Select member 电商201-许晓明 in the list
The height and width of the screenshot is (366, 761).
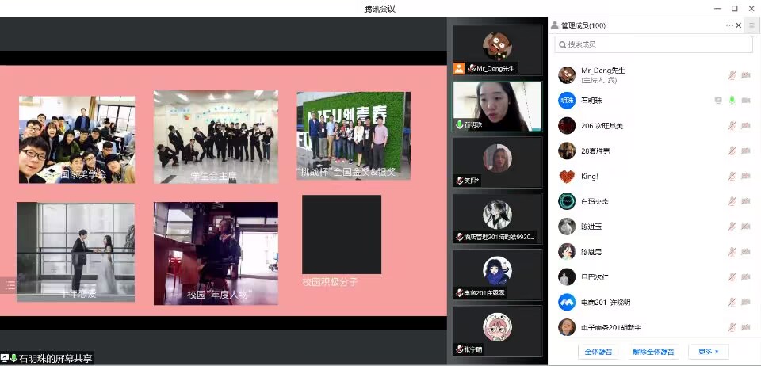[x=606, y=302]
